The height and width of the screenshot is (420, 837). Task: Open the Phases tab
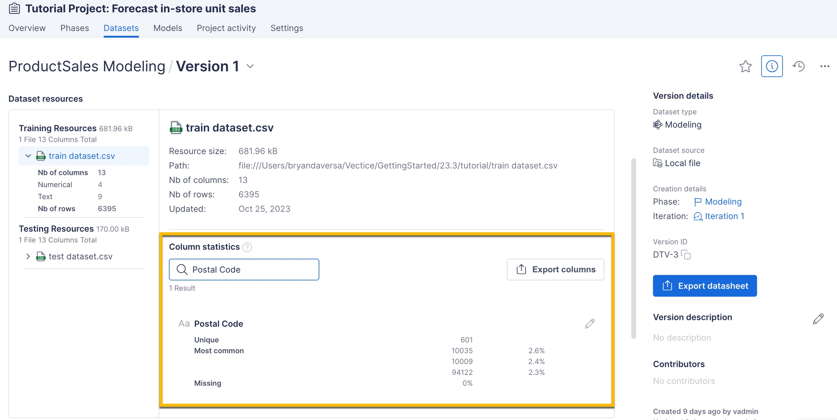click(x=74, y=28)
